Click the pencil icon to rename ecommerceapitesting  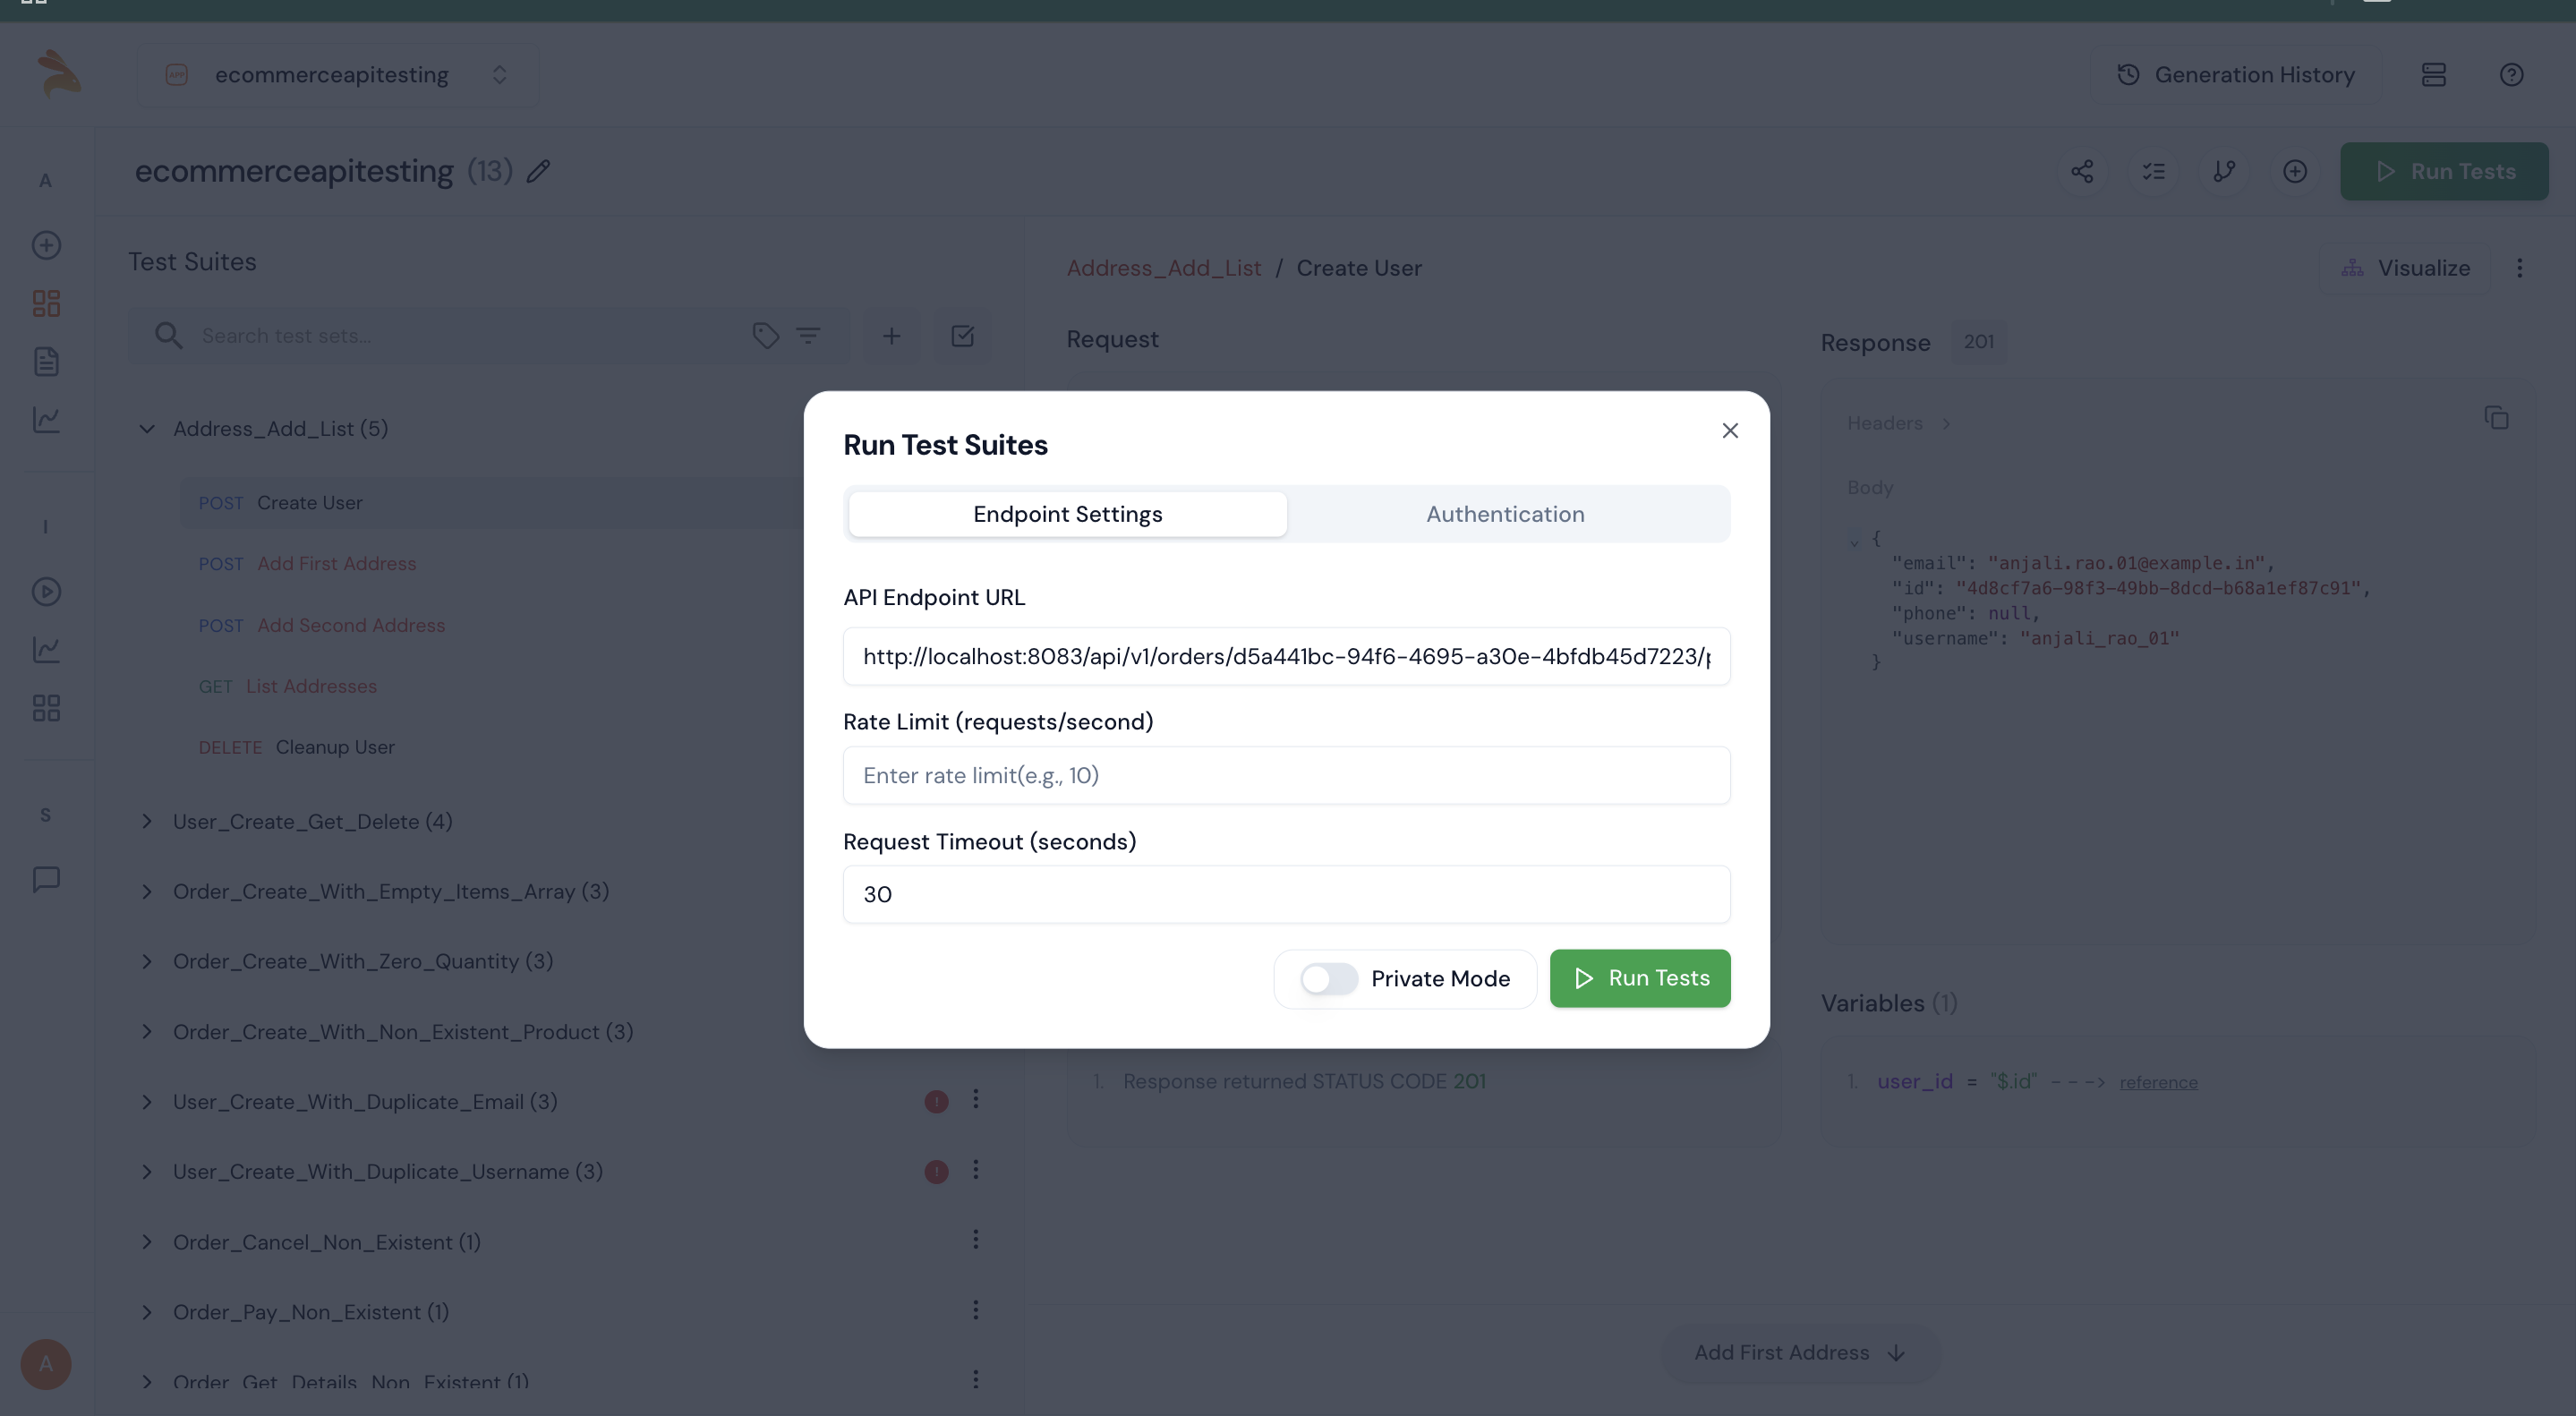[538, 171]
